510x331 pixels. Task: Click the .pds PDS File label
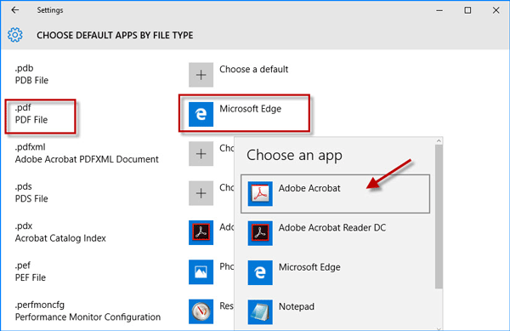pos(31,192)
